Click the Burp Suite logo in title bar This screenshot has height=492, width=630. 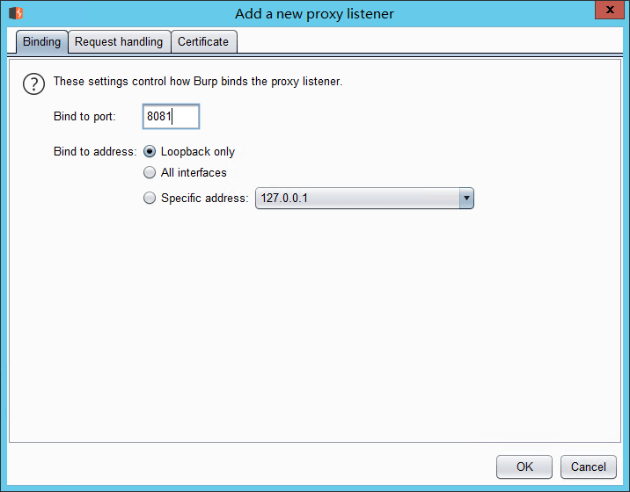click(16, 13)
